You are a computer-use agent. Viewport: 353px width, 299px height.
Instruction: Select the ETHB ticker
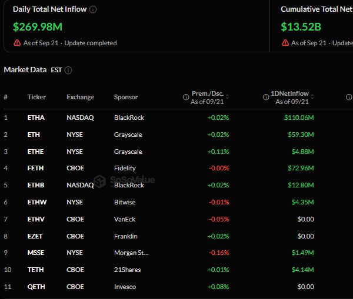(x=36, y=185)
